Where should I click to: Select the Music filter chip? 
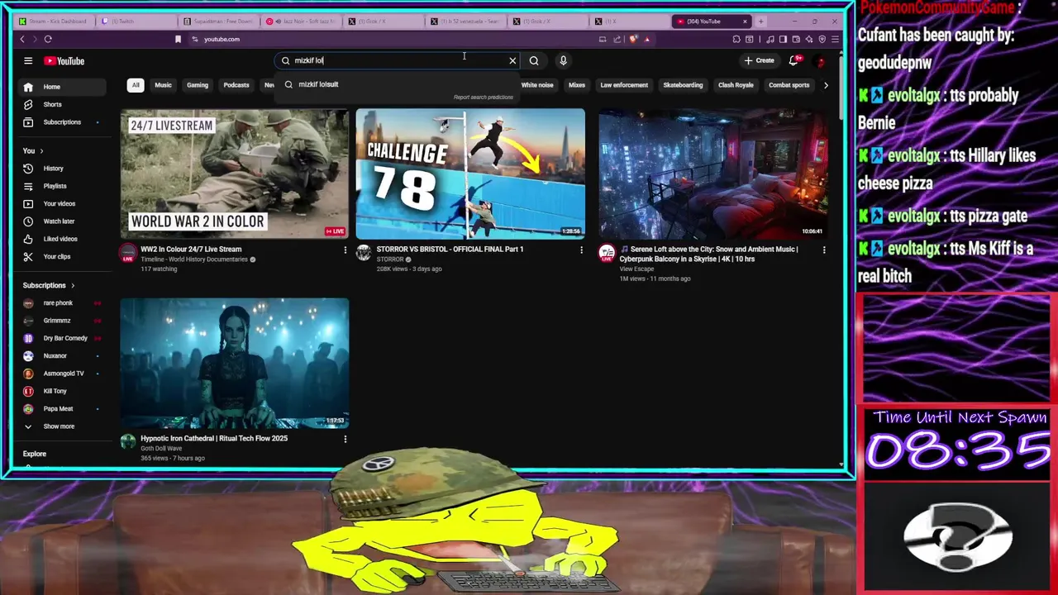pos(163,85)
